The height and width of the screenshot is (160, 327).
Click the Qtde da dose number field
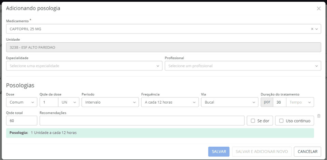point(49,102)
